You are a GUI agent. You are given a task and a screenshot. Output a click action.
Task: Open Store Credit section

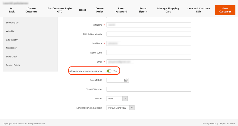[x=12, y=56]
